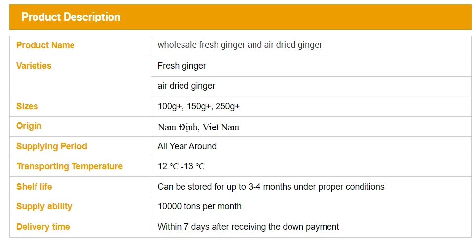Select the 'Fresh ginger' variety cell
This screenshot has height=243, width=472.
tap(182, 66)
